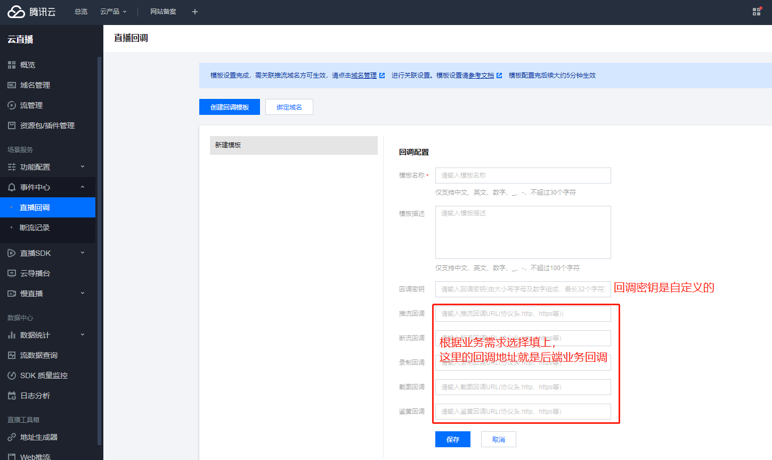This screenshot has height=460, width=772.
Task: Open the 云产品 dropdown in top bar
Action: [113, 12]
